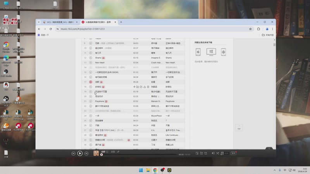The height and width of the screenshot is (174, 310).
Task: Open the Chrome three-dot menu
Action: (272, 29)
